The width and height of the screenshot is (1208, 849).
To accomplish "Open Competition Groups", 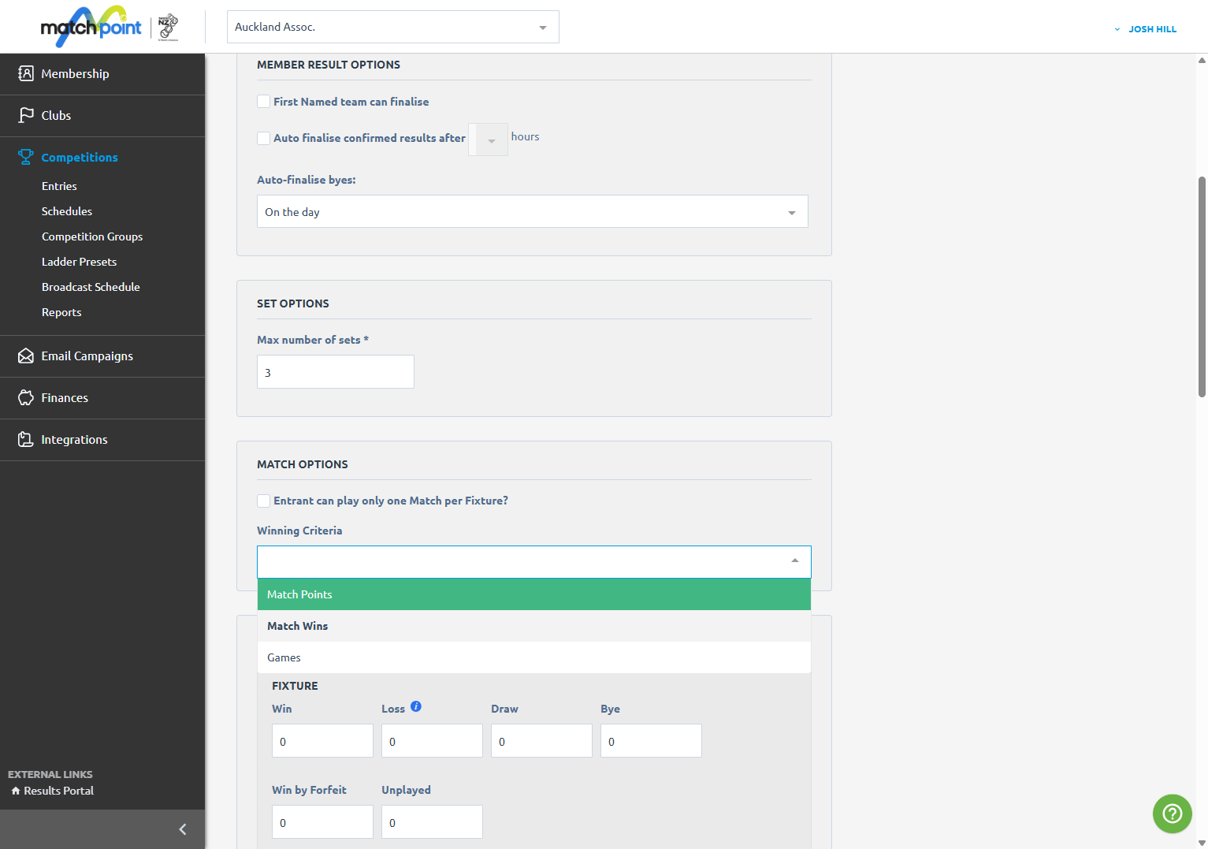I will [92, 236].
